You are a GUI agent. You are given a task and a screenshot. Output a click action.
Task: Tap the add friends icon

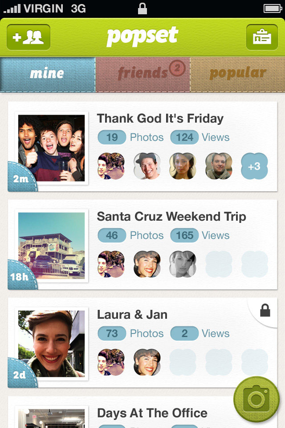coord(28,37)
